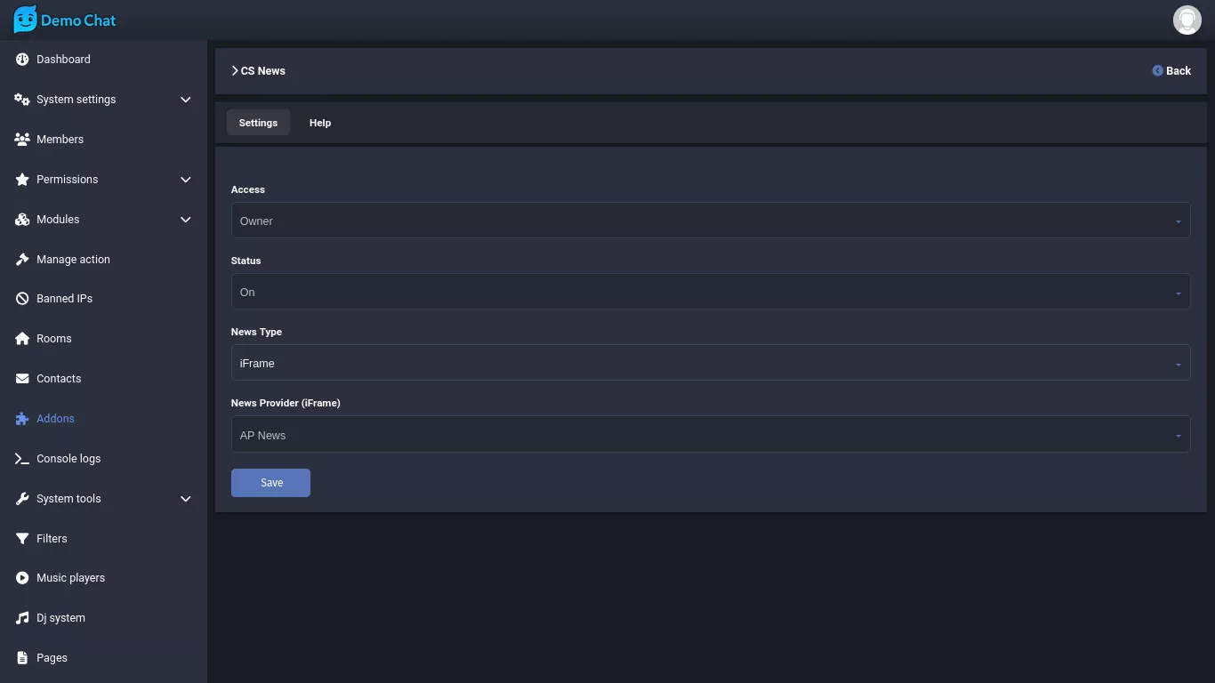The height and width of the screenshot is (683, 1215).
Task: Click the Members people icon
Action: click(x=22, y=140)
